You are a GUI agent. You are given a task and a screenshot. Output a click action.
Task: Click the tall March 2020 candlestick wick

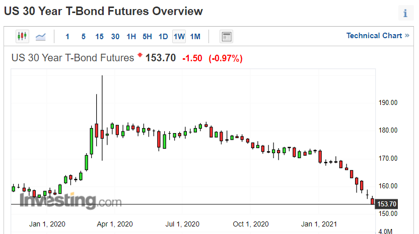102,118
